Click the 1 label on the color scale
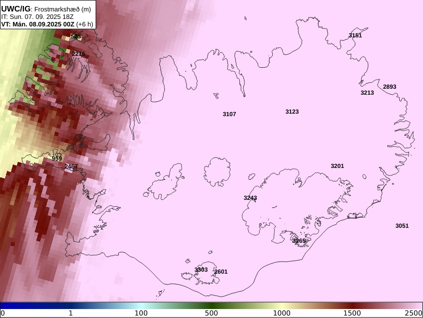The width and height of the screenshot is (423, 318). click(x=70, y=313)
